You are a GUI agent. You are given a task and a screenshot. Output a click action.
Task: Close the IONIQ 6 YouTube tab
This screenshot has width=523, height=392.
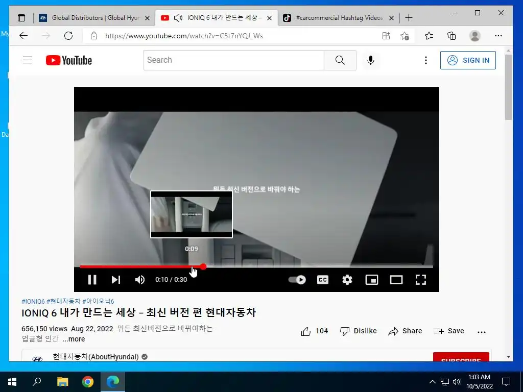270,18
